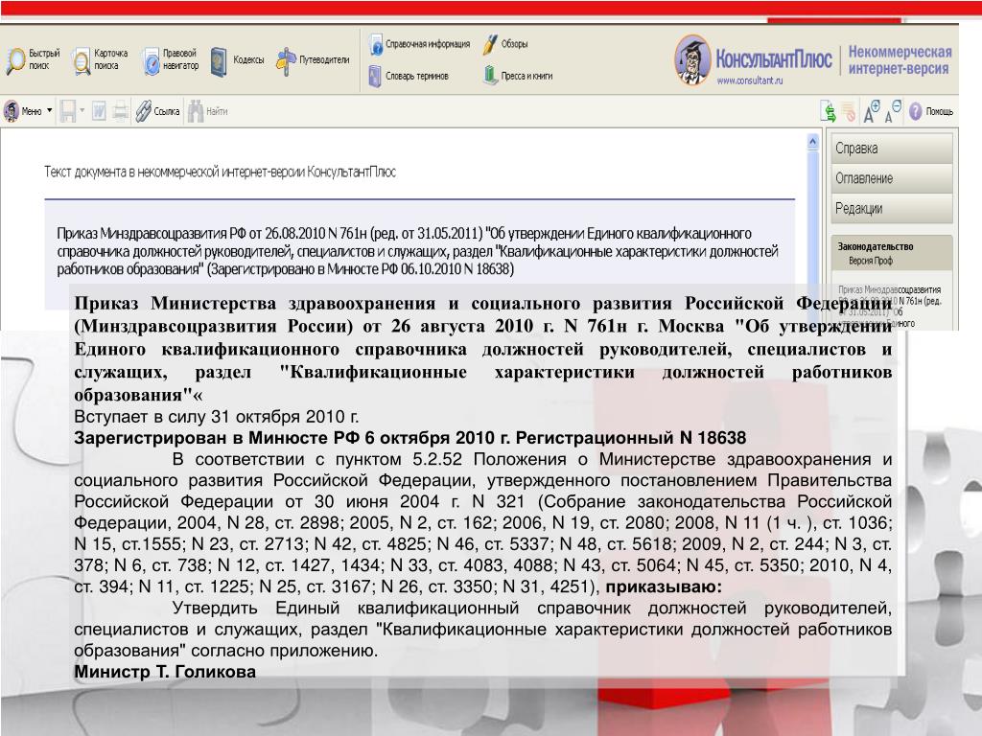Image resolution: width=982 pixels, height=736 pixels.
Task: Click 'Зарегистрирован в Минюсте РФ 6 октября' line
Action: (410, 438)
